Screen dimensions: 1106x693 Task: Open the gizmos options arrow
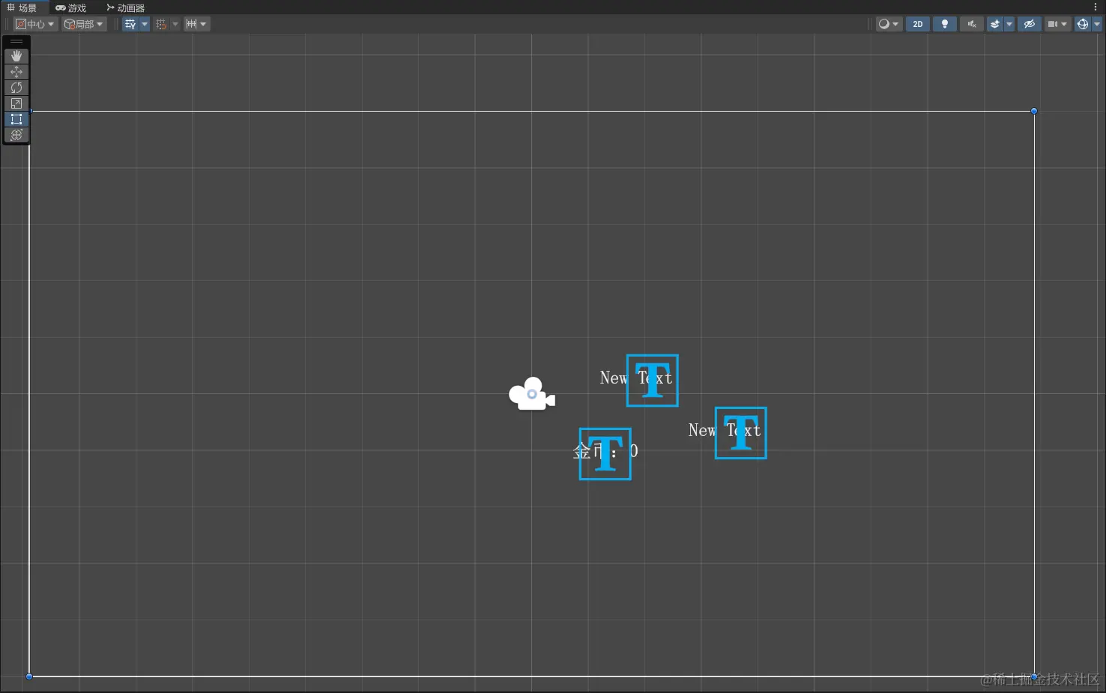(1097, 24)
